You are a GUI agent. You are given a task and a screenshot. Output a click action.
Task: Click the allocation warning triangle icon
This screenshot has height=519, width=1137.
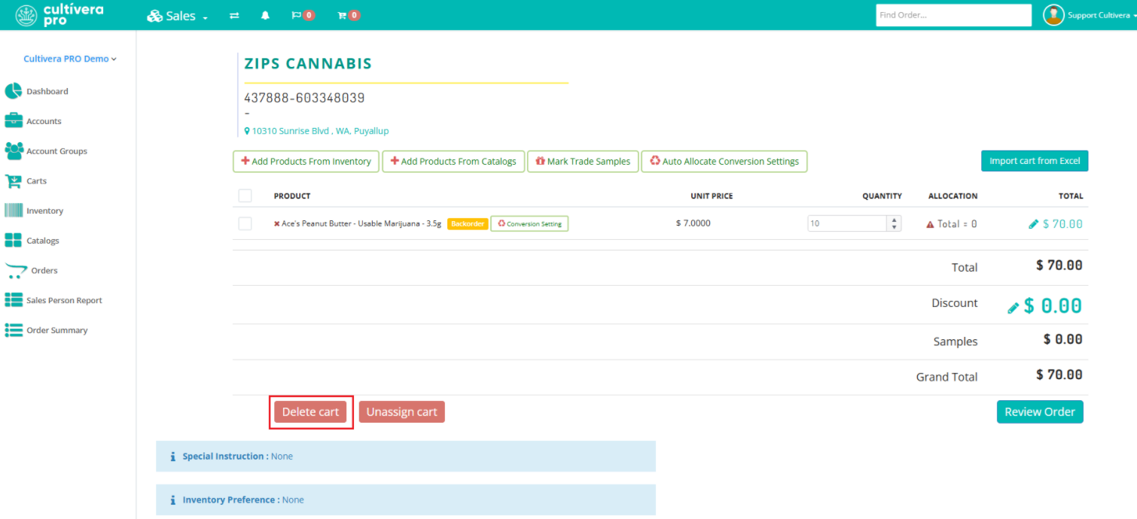click(930, 224)
